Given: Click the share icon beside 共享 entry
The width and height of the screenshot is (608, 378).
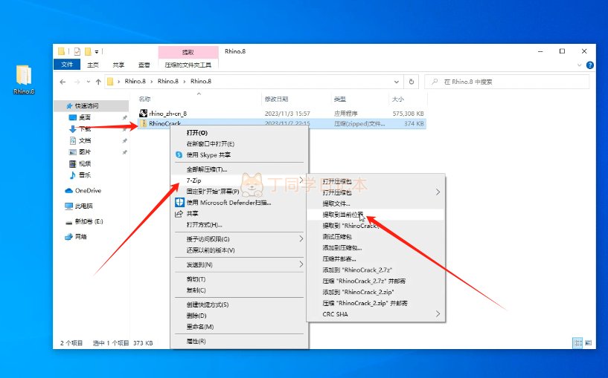Looking at the screenshot, I should [179, 214].
